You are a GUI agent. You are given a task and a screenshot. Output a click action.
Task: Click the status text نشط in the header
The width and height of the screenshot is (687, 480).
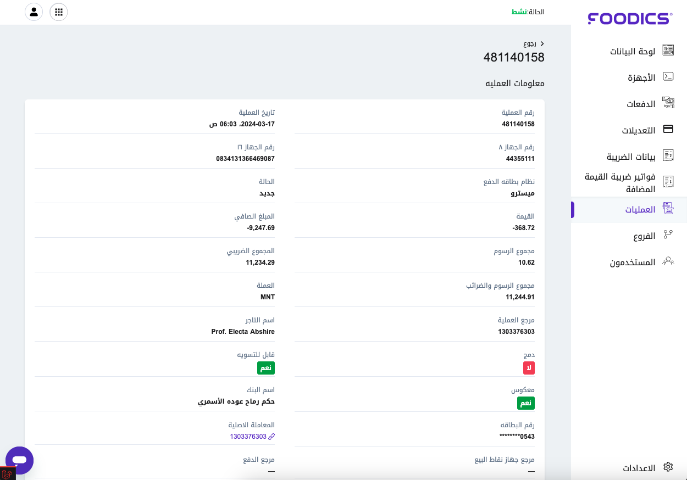[x=519, y=12]
